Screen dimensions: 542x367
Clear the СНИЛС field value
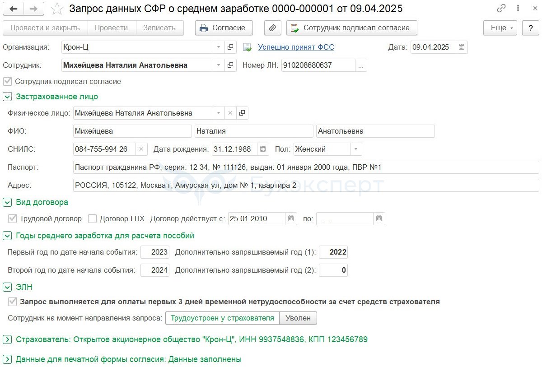[x=141, y=149]
